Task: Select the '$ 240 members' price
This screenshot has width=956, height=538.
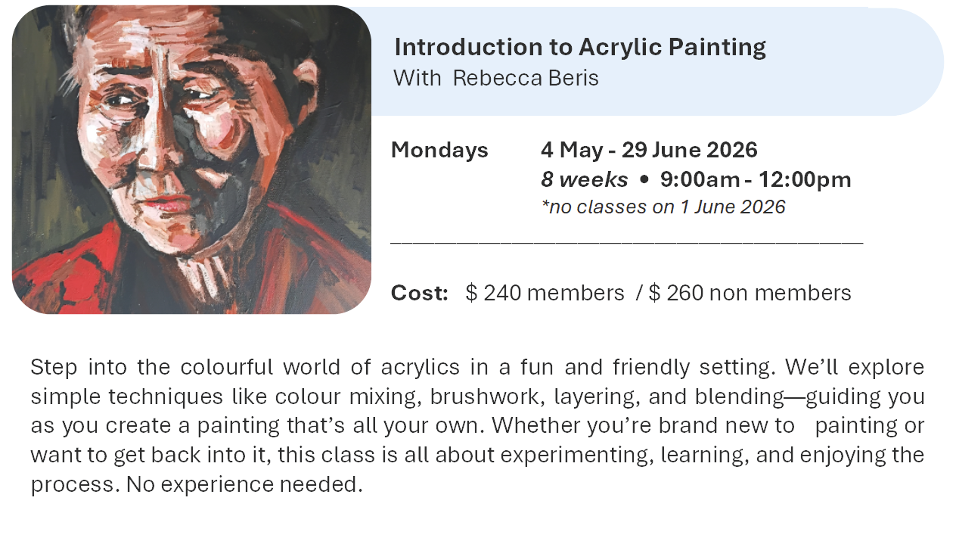Action: (545, 293)
